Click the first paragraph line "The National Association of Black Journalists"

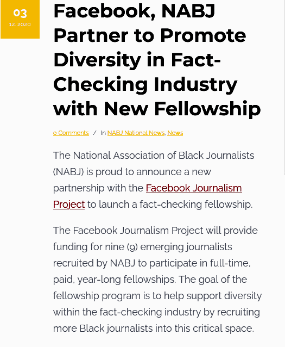click(154, 156)
